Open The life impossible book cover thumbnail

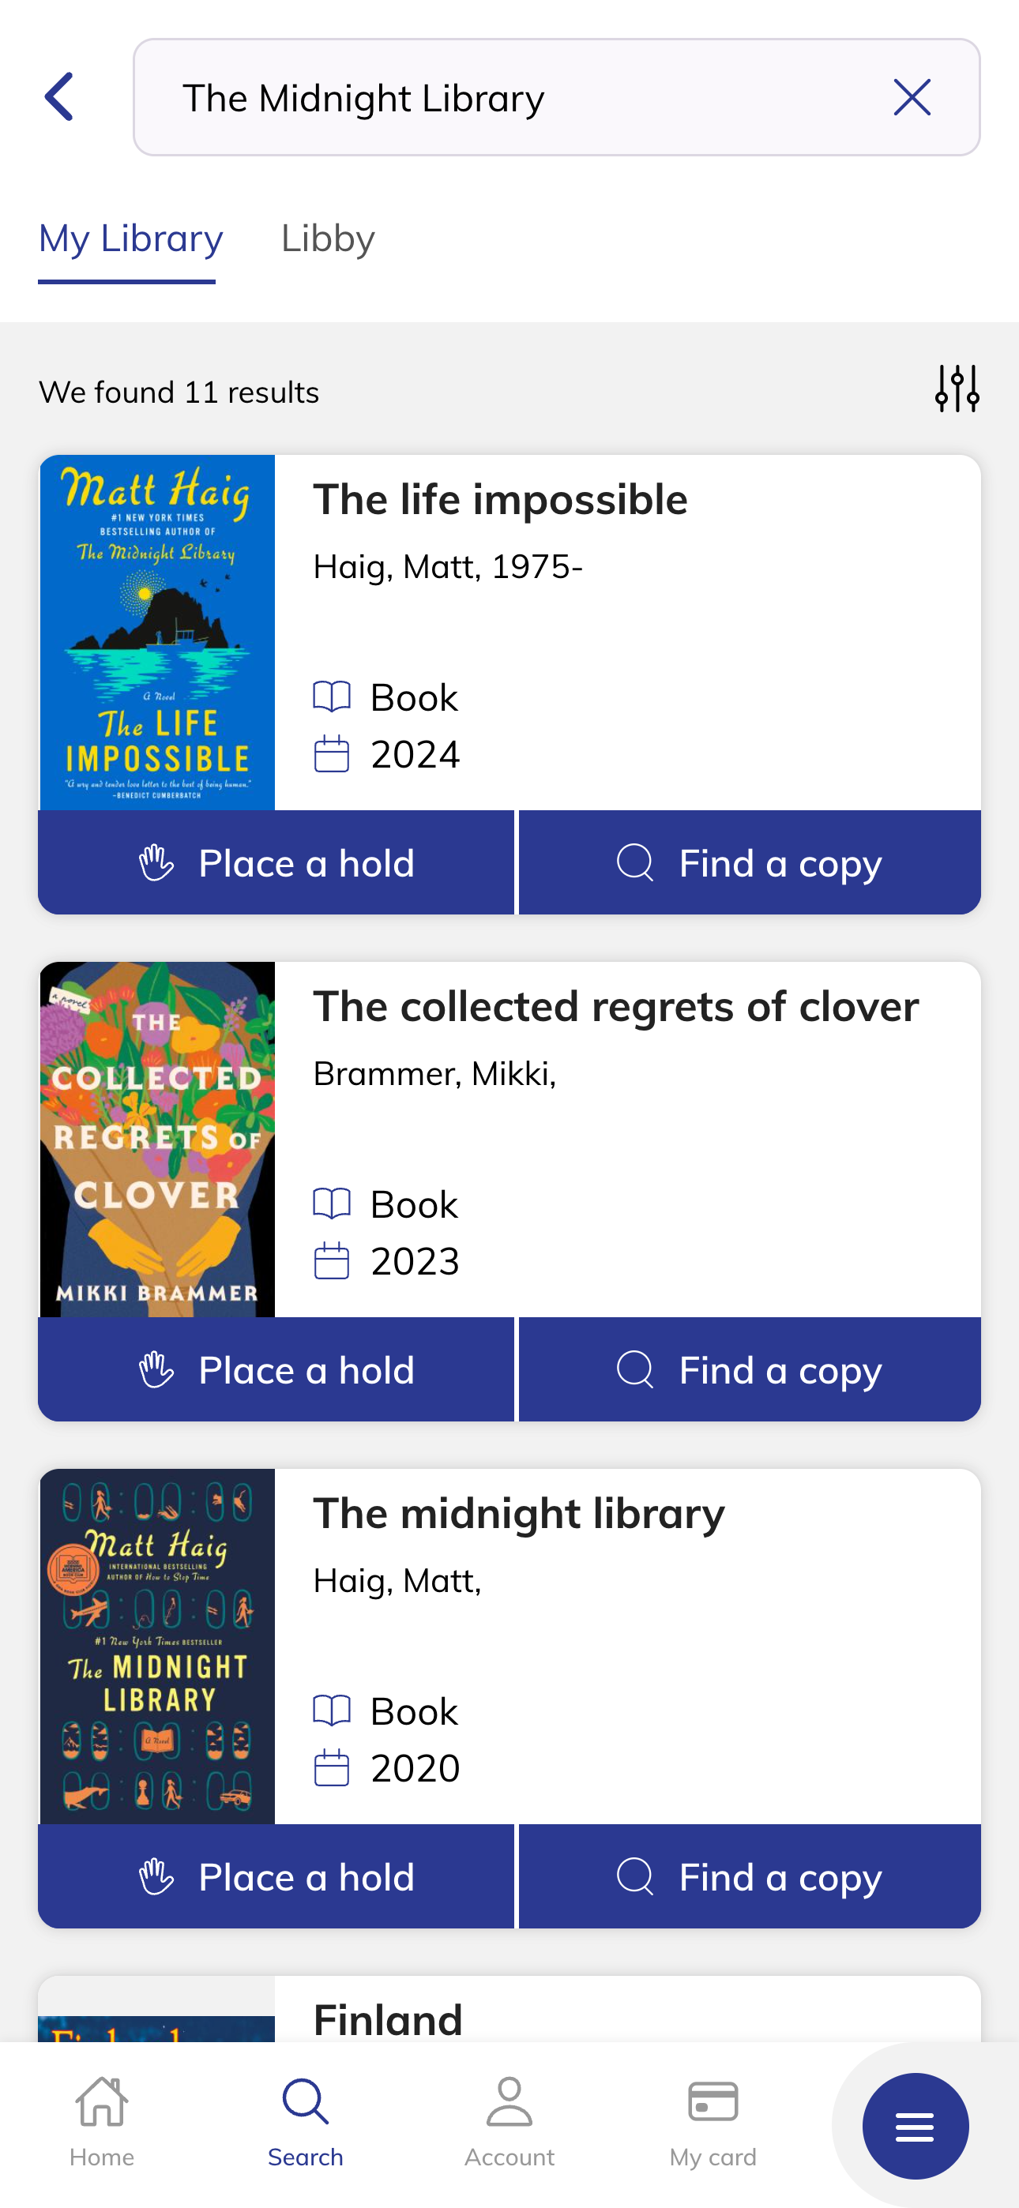coord(157,633)
